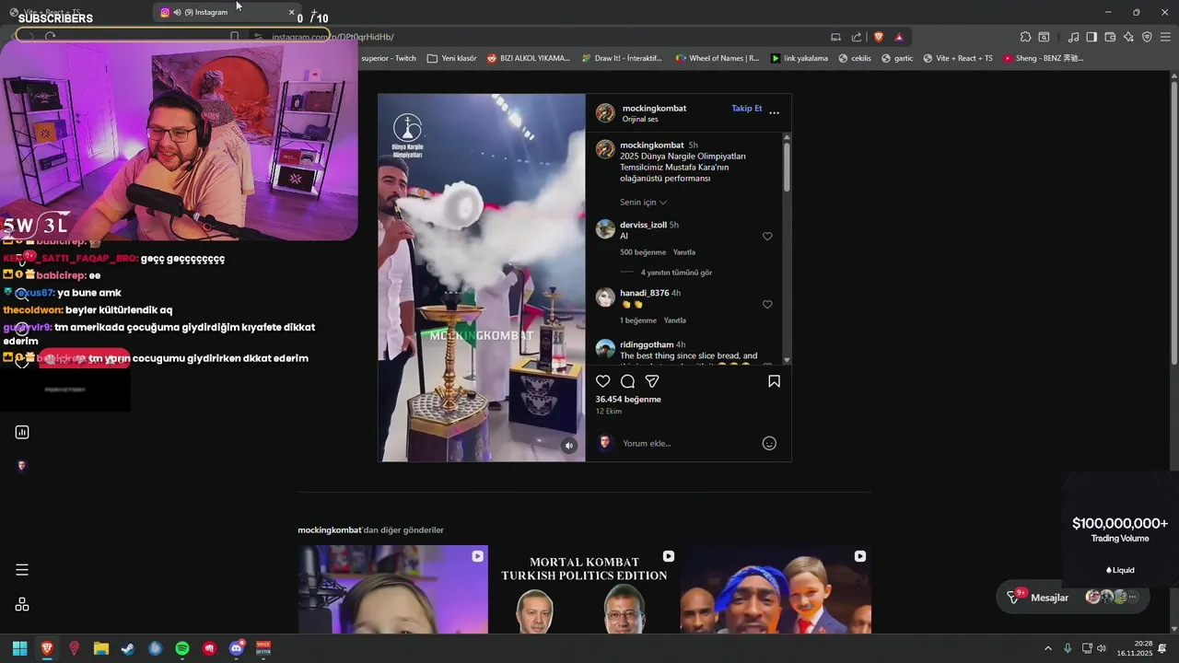Open taskbar volume speaker icon
The height and width of the screenshot is (663, 1179).
coord(1102,648)
